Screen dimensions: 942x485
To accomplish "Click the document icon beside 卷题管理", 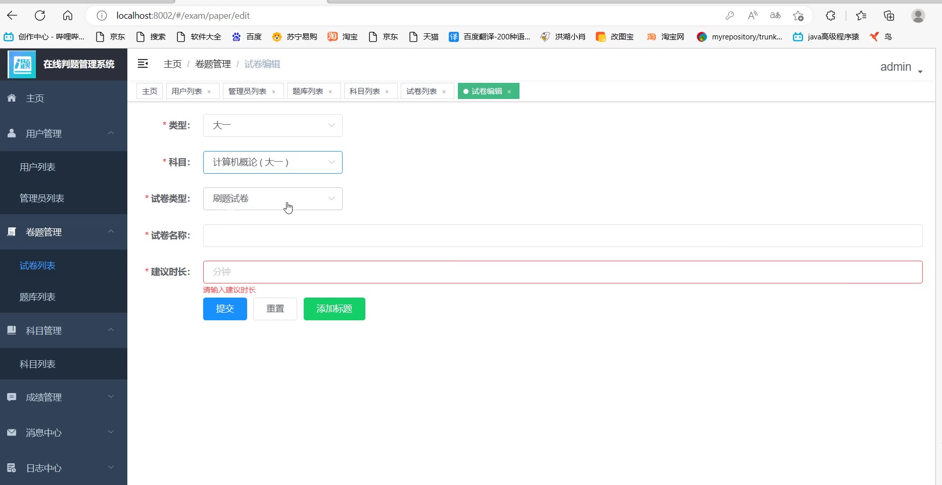I will (x=12, y=232).
